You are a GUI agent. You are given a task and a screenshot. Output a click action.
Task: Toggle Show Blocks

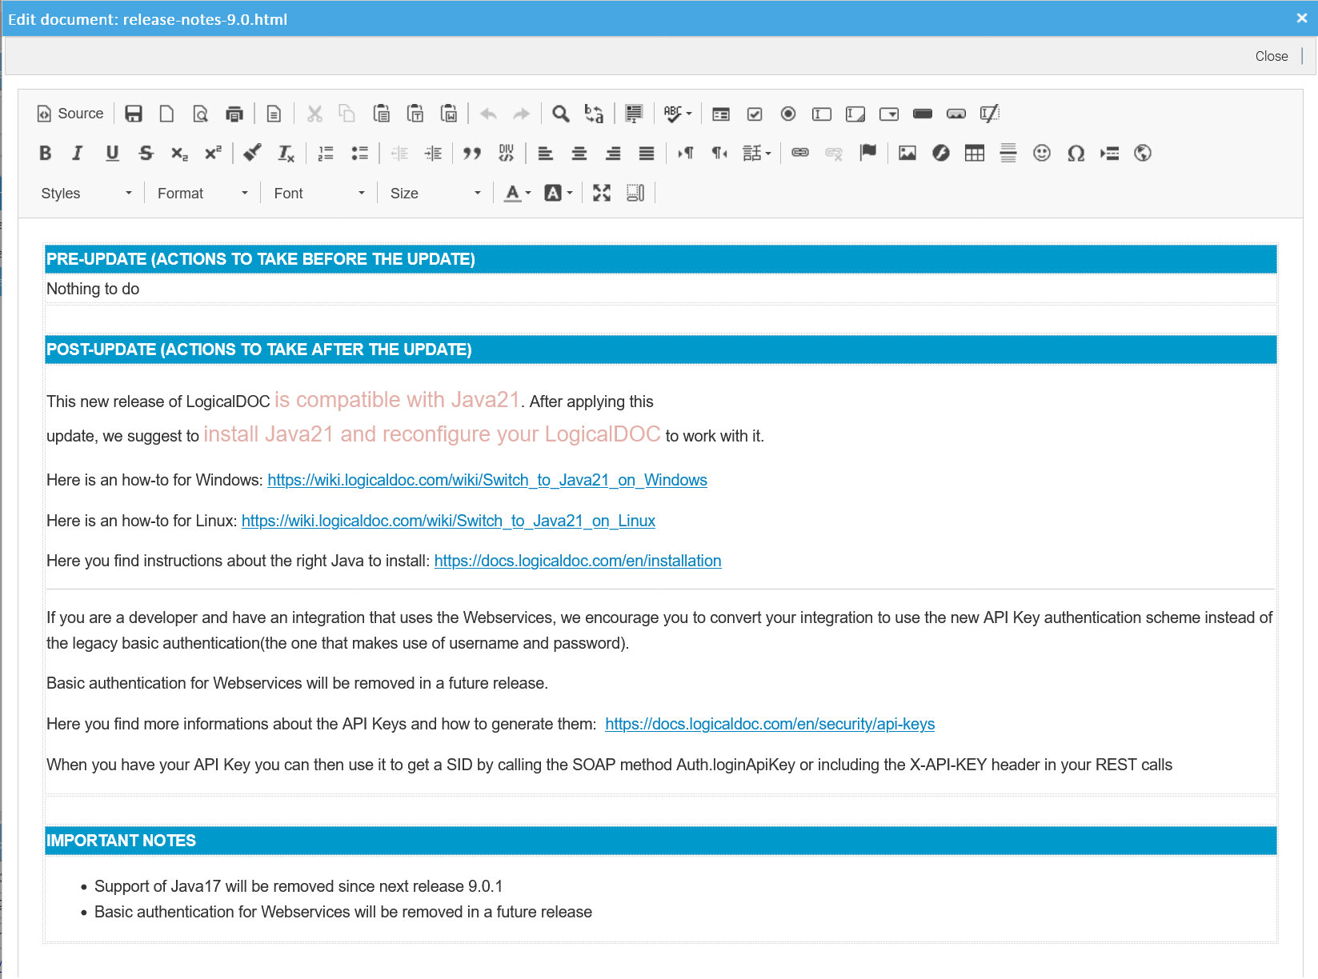(635, 193)
